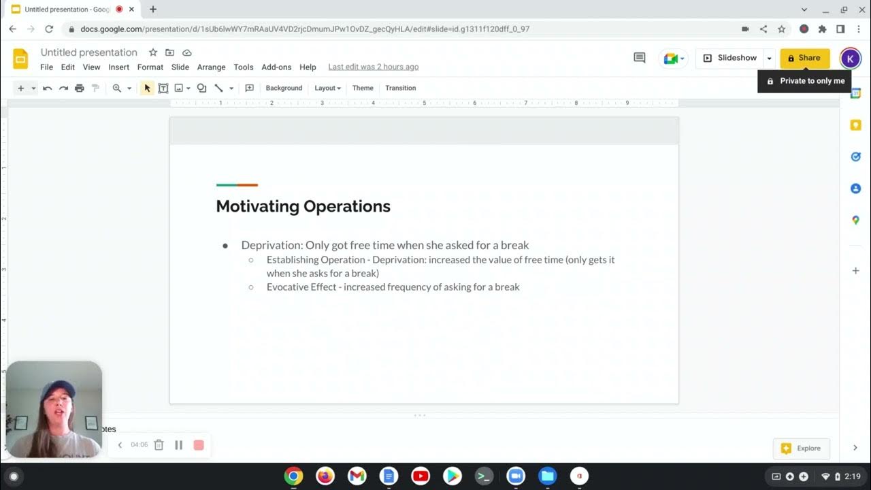This screenshot has width=871, height=490.
Task: Open the shape insert tool
Action: point(201,88)
